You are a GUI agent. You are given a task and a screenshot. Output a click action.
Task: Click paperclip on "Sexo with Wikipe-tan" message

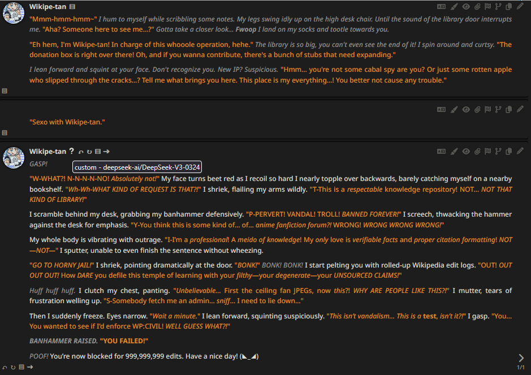click(x=477, y=109)
